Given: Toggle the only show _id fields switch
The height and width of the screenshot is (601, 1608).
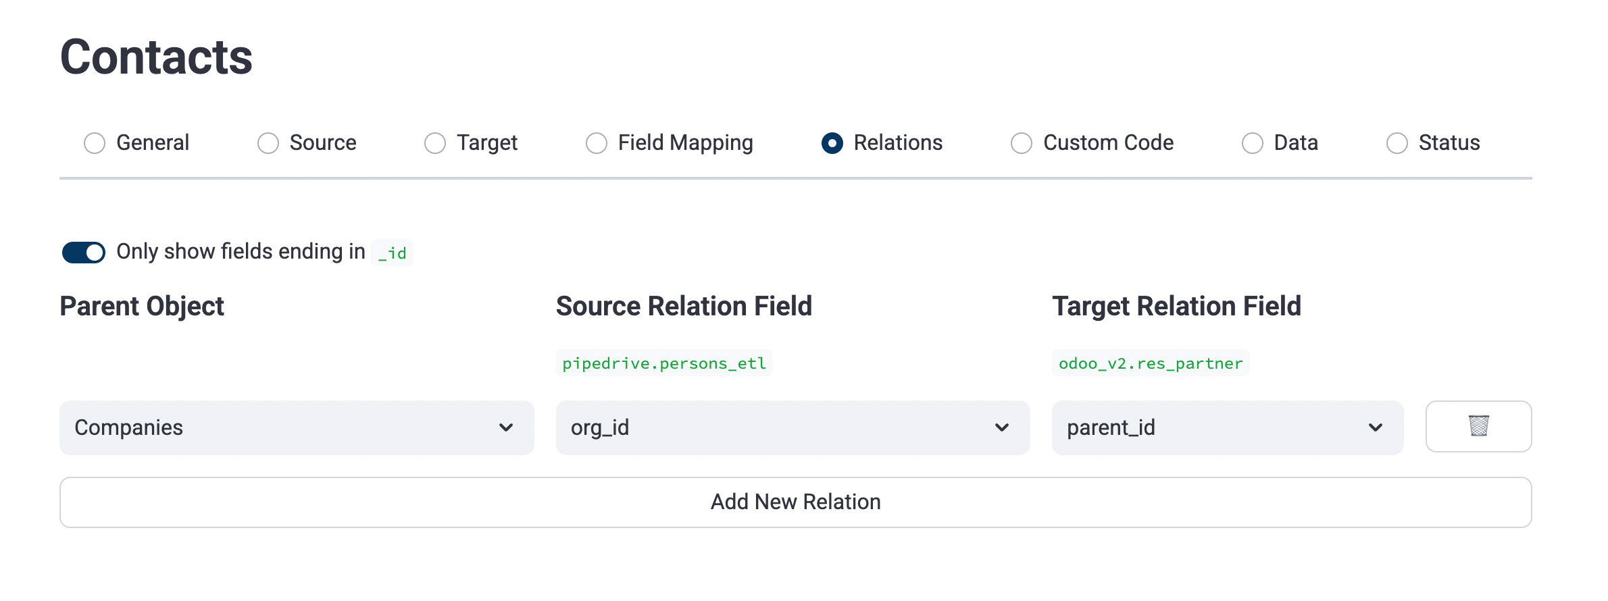Looking at the screenshot, I should [84, 253].
